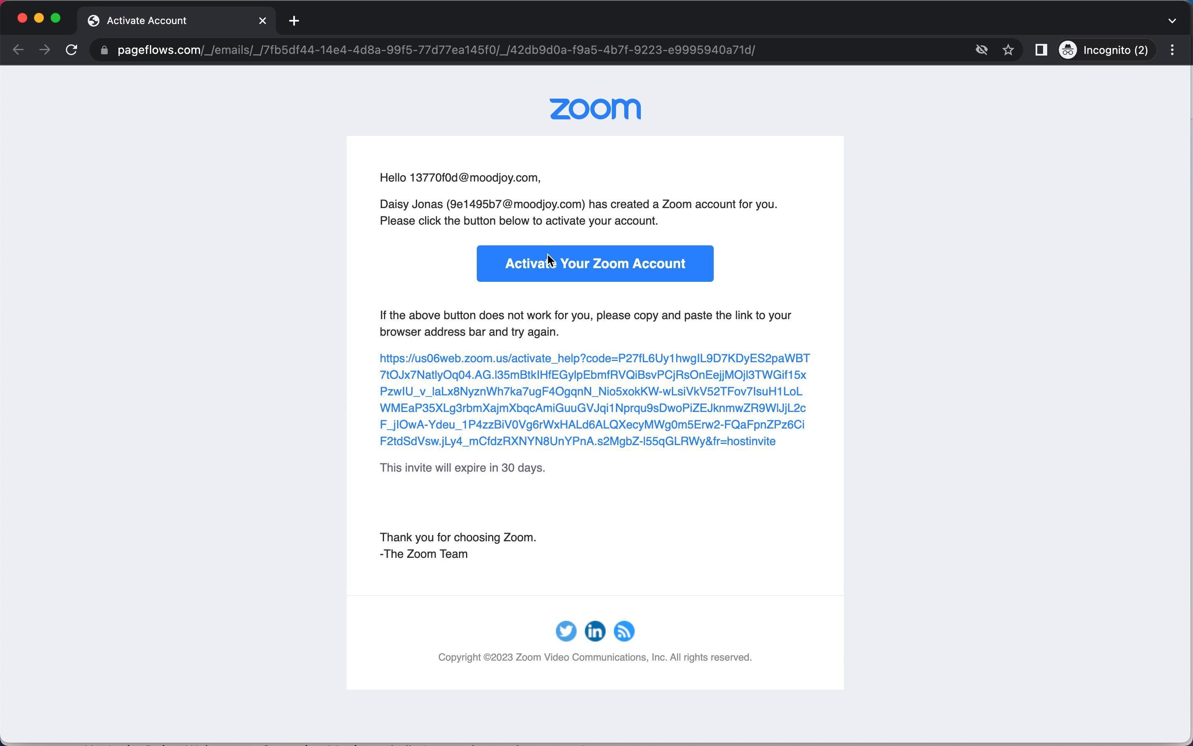This screenshot has height=746, width=1193.
Task: Close the Activate Account tab
Action: tap(262, 21)
